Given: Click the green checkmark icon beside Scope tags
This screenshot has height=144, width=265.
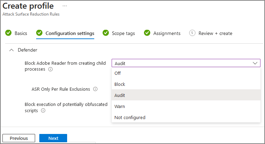Looking at the screenshot, I should (x=106, y=33).
